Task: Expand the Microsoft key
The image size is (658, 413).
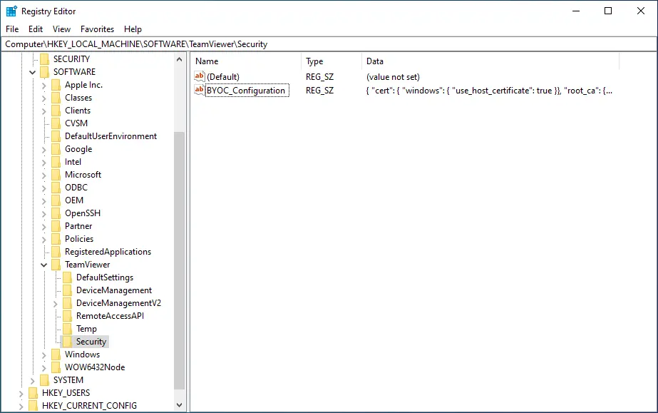Action: (44, 175)
